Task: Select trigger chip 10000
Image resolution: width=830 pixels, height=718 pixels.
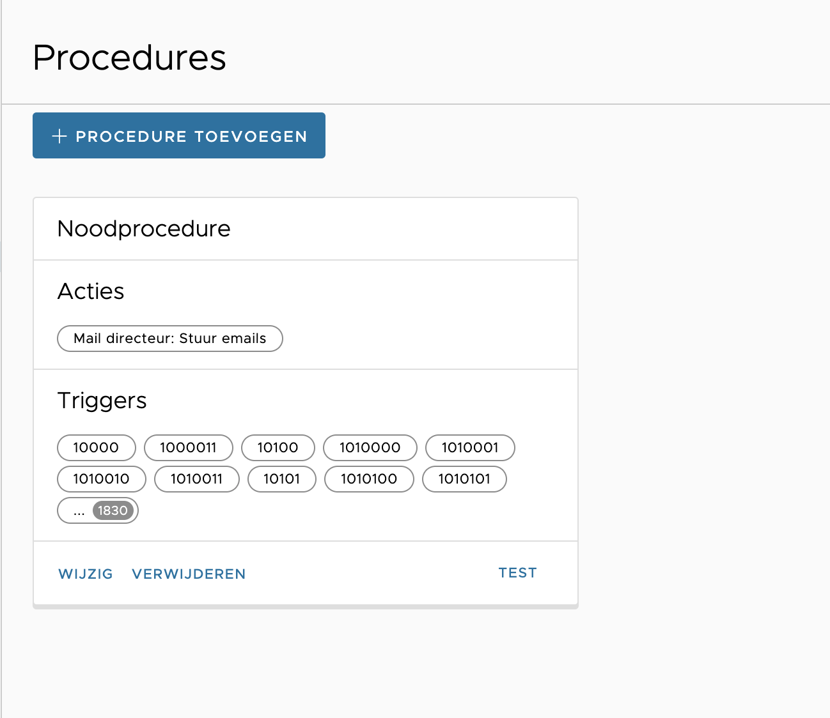Action: coord(96,448)
